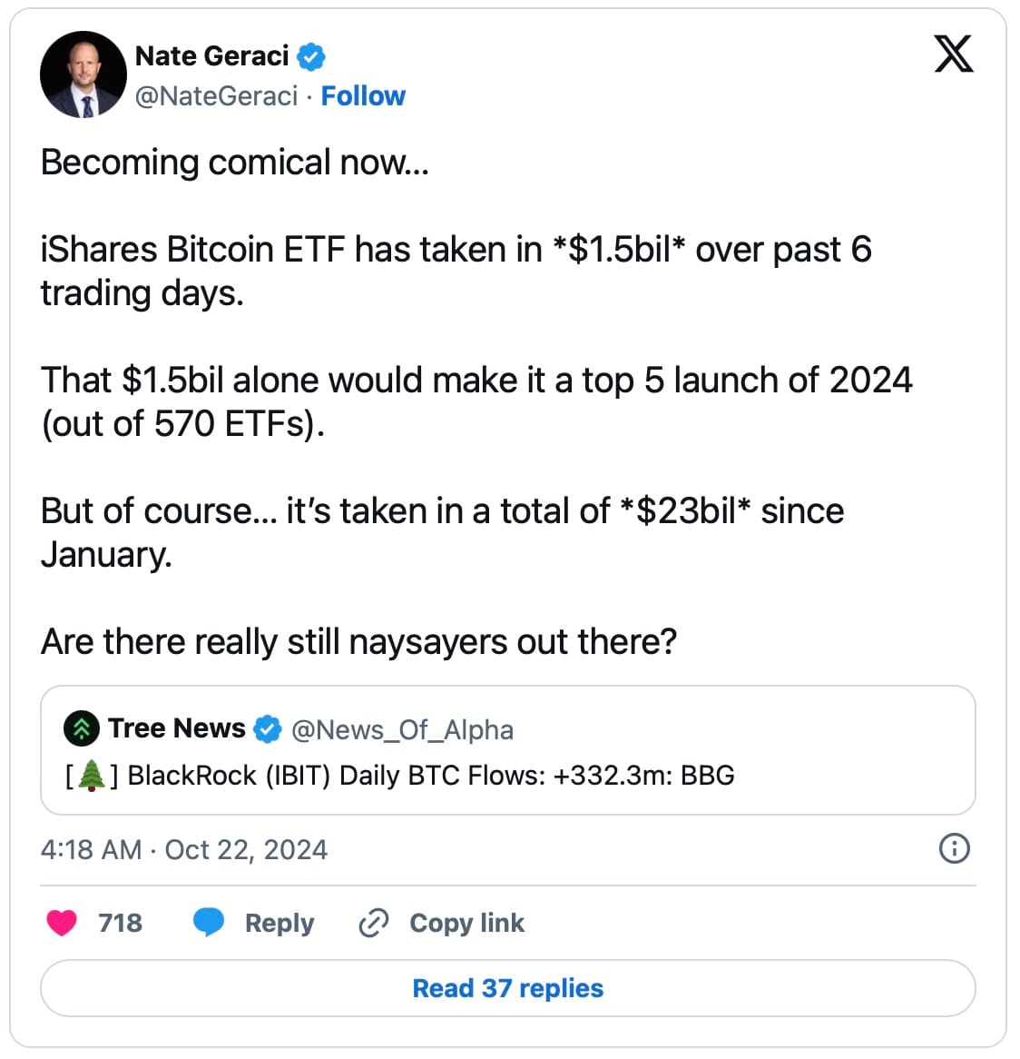The width and height of the screenshot is (1020, 1059).
Task: Click Nate Geraci's profile photo
Action: (x=83, y=74)
